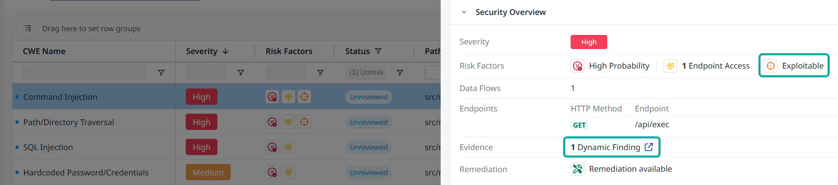Open the Dynamic Finding external link icon

pos(648,147)
